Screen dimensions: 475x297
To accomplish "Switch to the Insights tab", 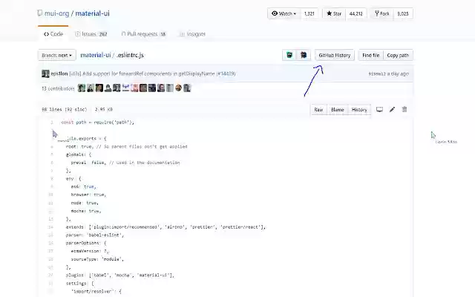I will (193, 34).
